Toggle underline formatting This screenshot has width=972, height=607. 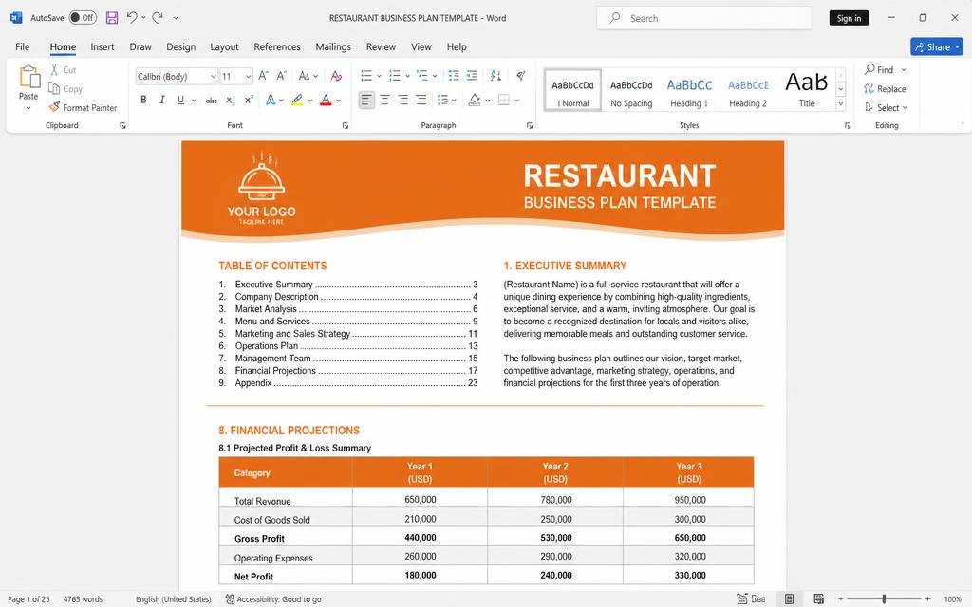click(x=180, y=100)
